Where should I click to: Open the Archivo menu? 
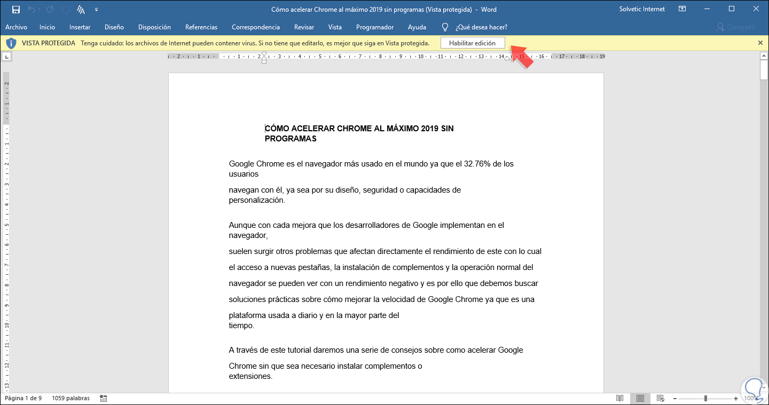point(16,27)
